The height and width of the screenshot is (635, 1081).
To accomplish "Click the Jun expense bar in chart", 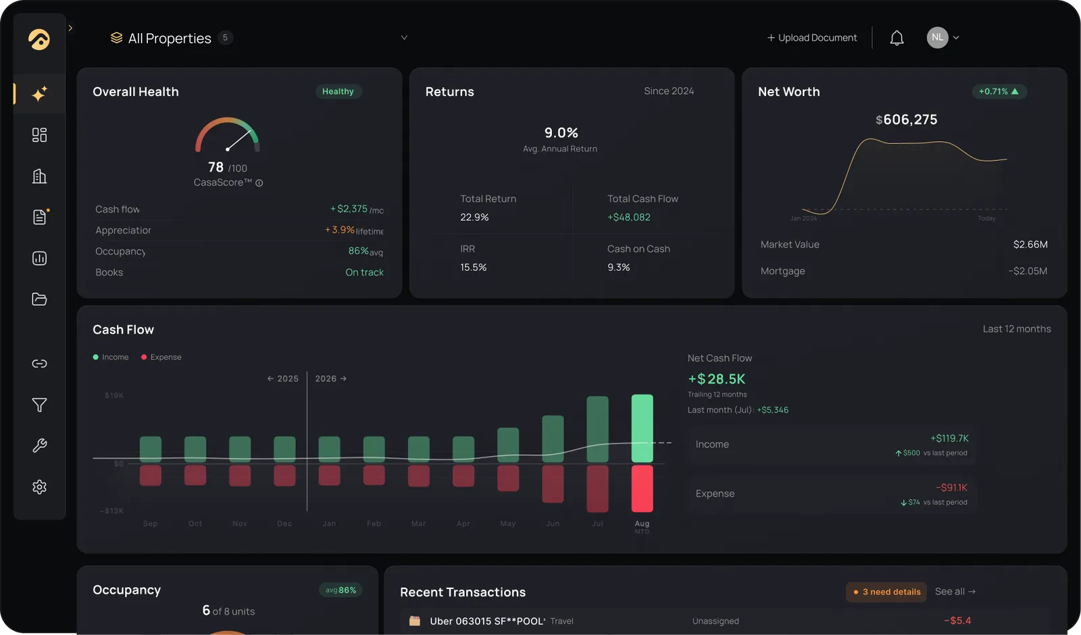I will 553,484.
